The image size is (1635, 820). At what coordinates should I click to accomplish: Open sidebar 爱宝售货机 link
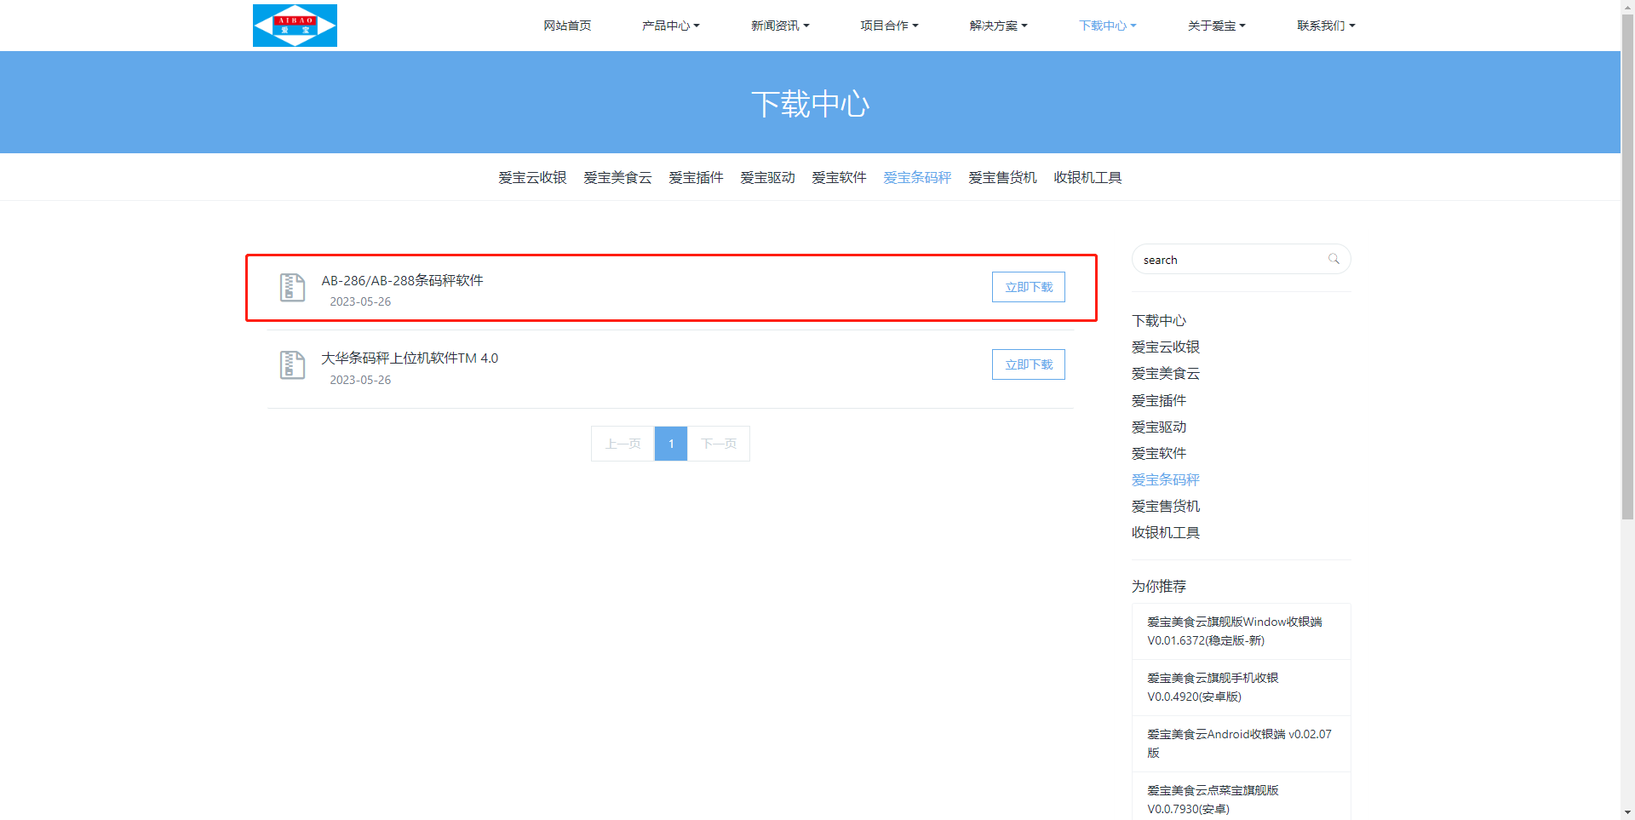(x=1165, y=506)
